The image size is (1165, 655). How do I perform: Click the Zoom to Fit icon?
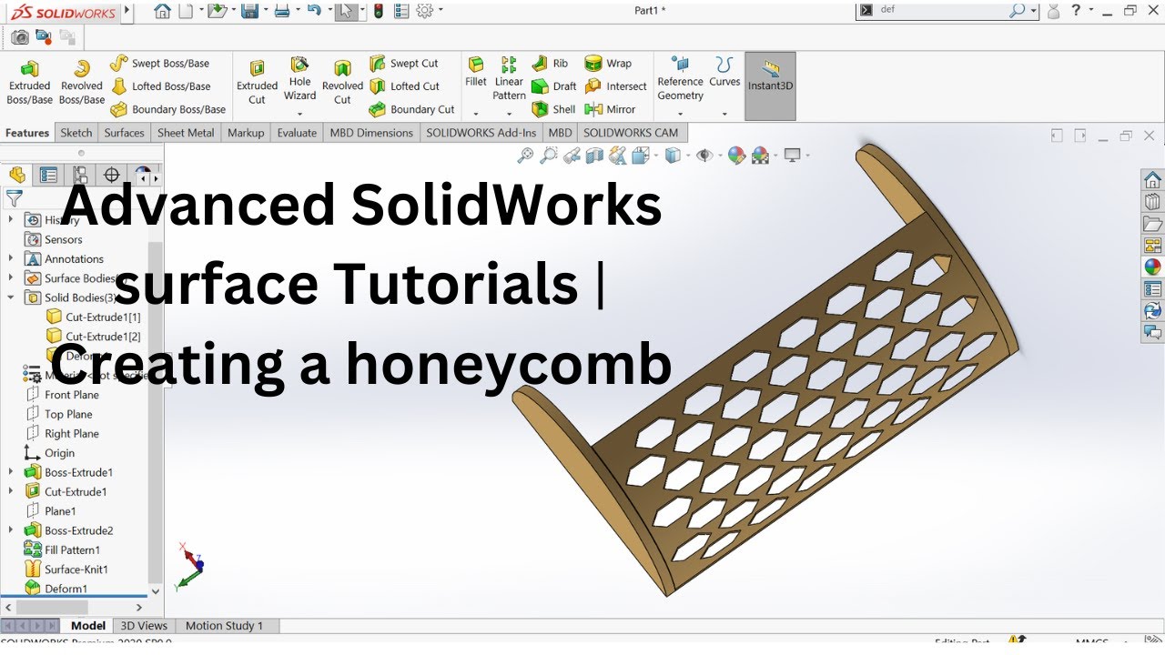click(x=525, y=156)
